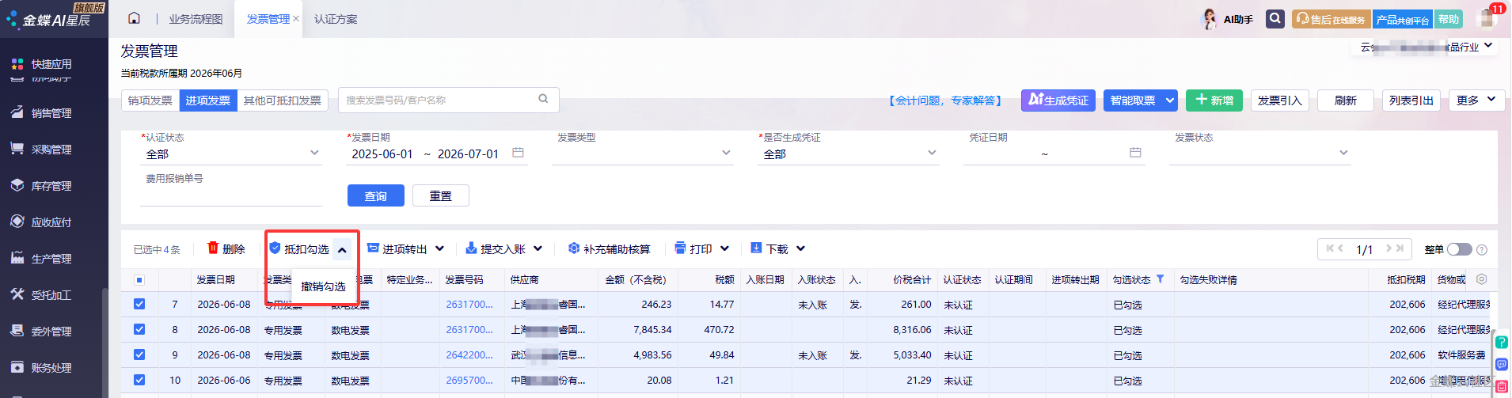The height and width of the screenshot is (398, 1512).
Task: Open the global search icon in header
Action: (1275, 18)
